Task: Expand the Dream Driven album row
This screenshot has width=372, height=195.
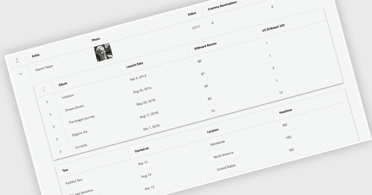Action: [50, 114]
